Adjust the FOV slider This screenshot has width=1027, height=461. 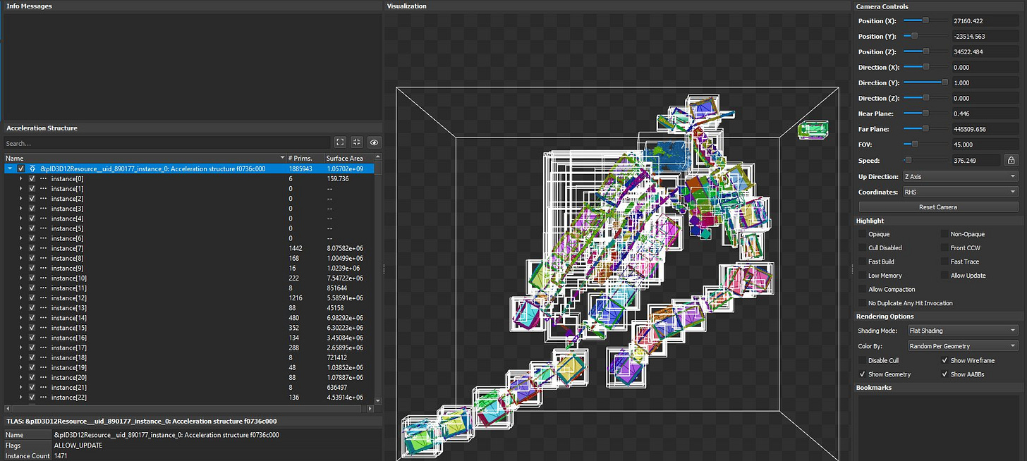click(x=925, y=145)
